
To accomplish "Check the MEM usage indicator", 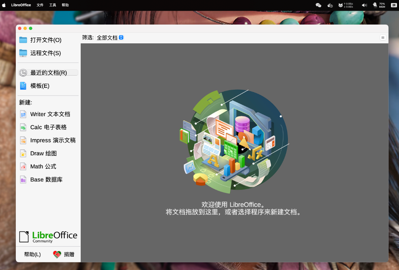I will [x=379, y=5].
